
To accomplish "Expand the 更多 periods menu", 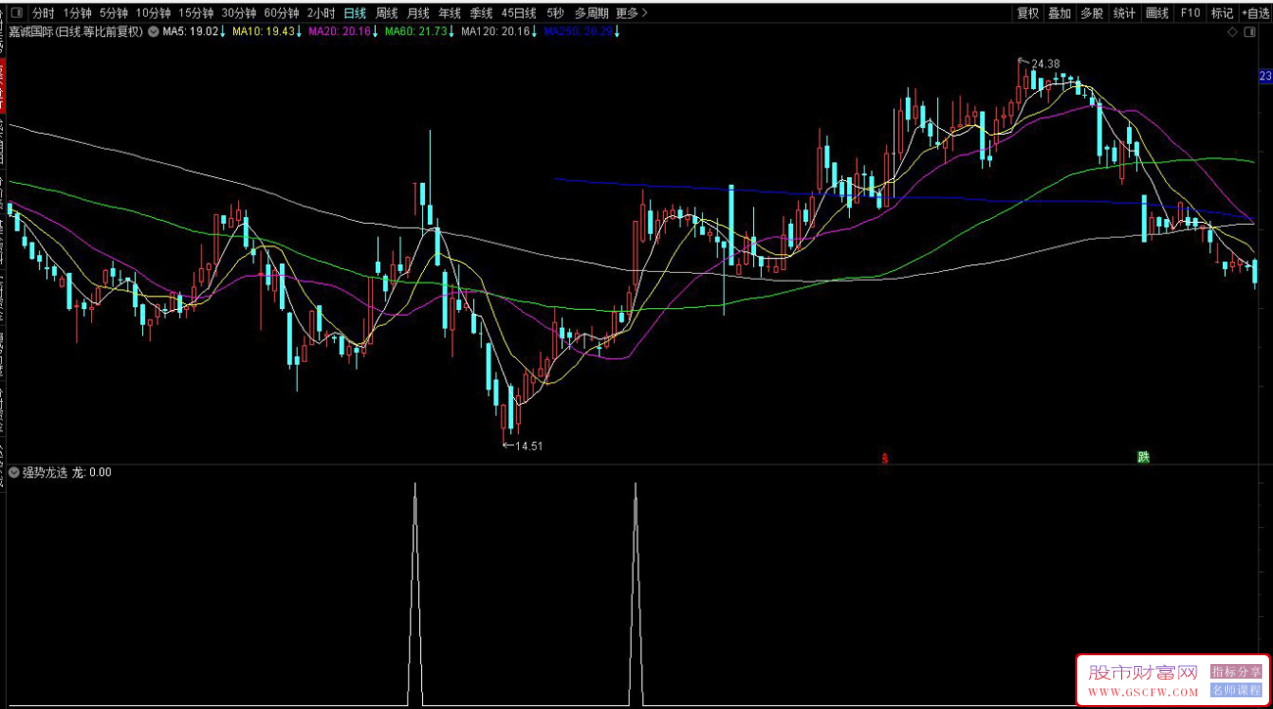I will click(632, 14).
